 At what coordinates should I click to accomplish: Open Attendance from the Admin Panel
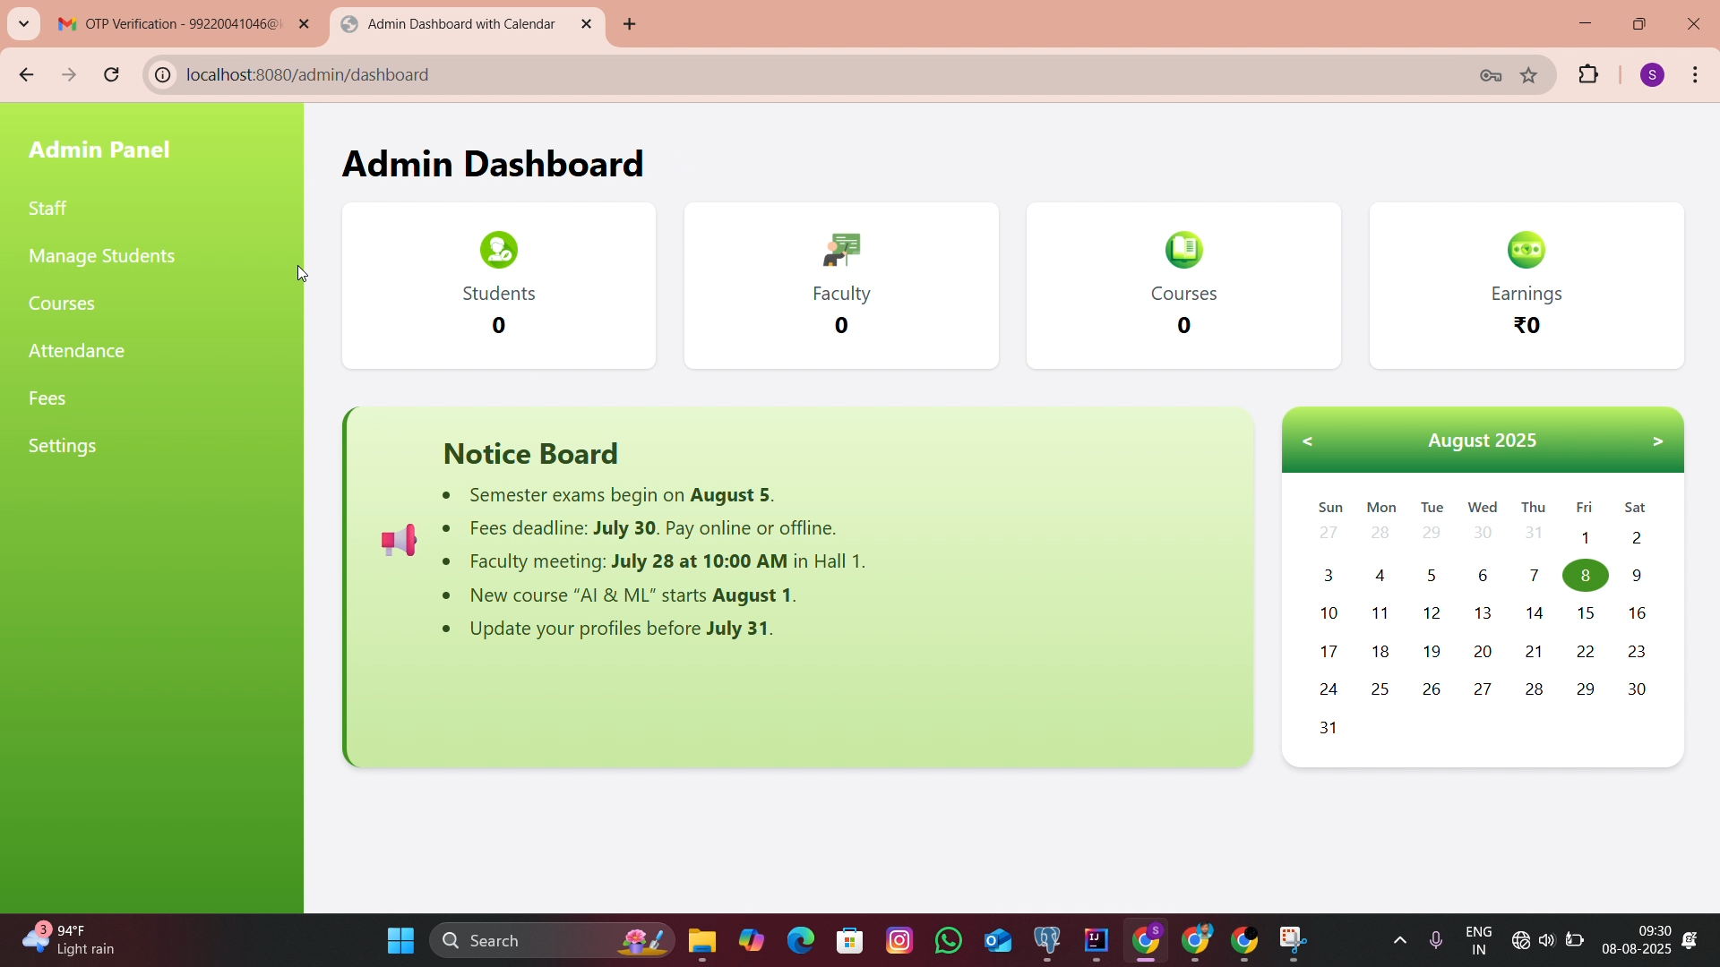[x=77, y=352]
